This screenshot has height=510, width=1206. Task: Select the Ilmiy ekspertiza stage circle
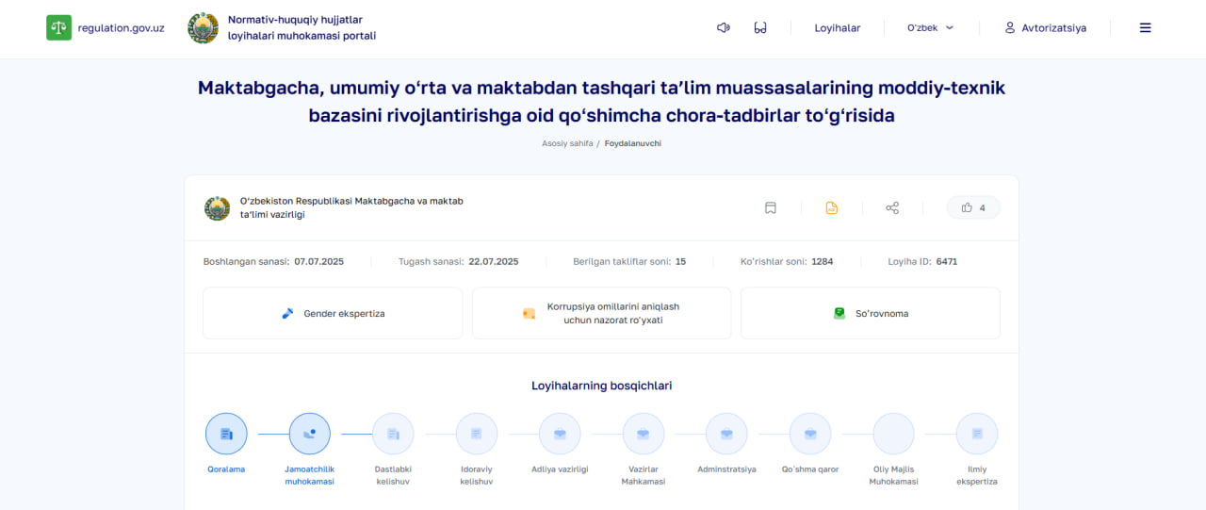click(977, 434)
